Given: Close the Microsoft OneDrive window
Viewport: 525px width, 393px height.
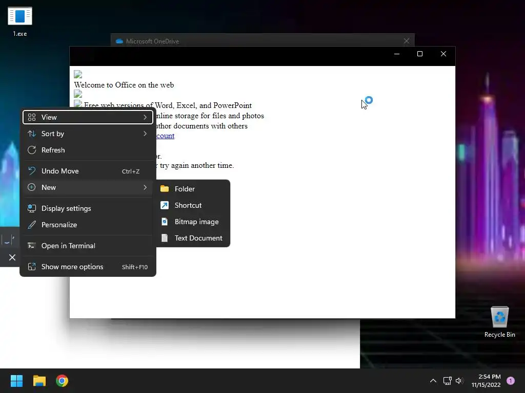Looking at the screenshot, I should [407, 41].
